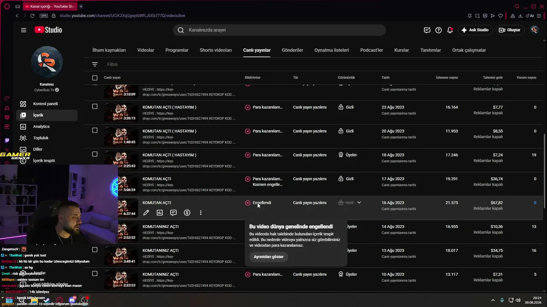Switch to the Kurslar tab
This screenshot has width=547, height=307.
tap(402, 50)
